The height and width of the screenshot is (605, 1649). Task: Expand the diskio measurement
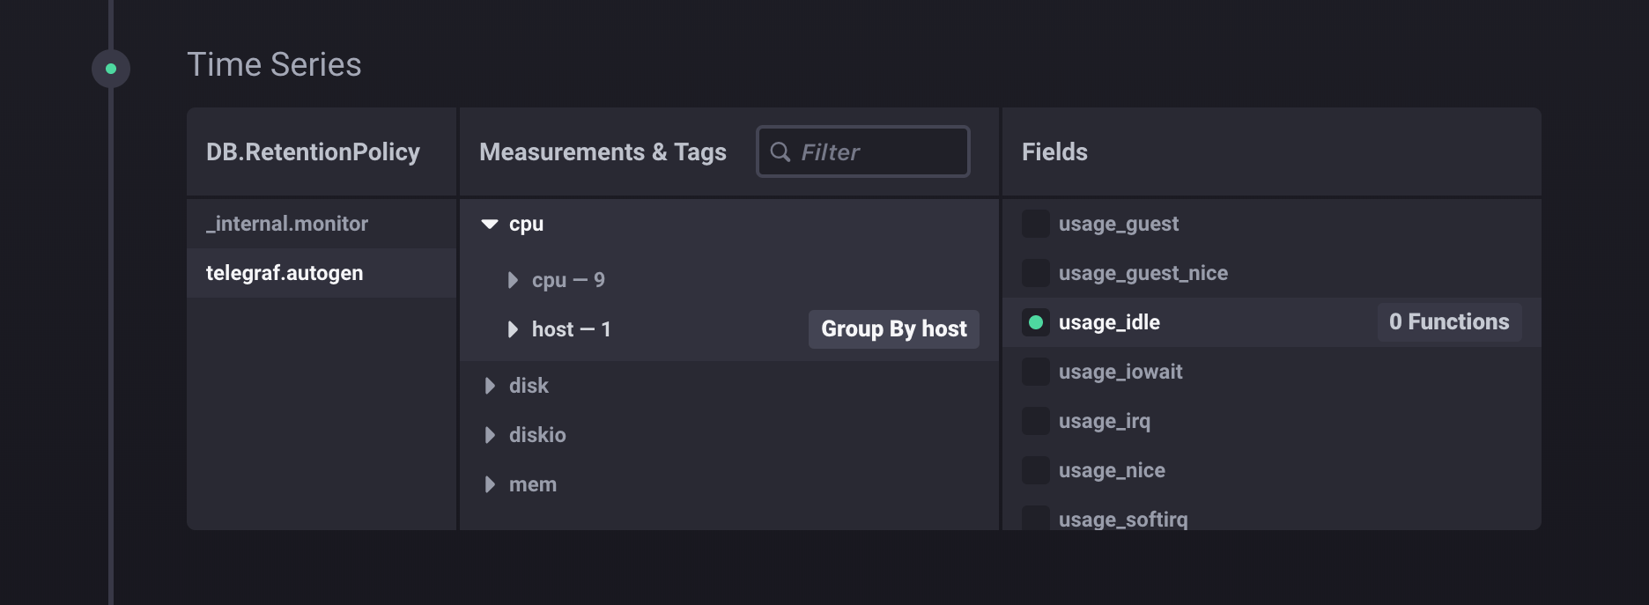pyautogui.click(x=490, y=435)
